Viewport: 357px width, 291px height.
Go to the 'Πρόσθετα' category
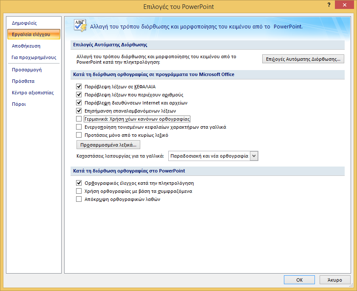click(x=34, y=81)
